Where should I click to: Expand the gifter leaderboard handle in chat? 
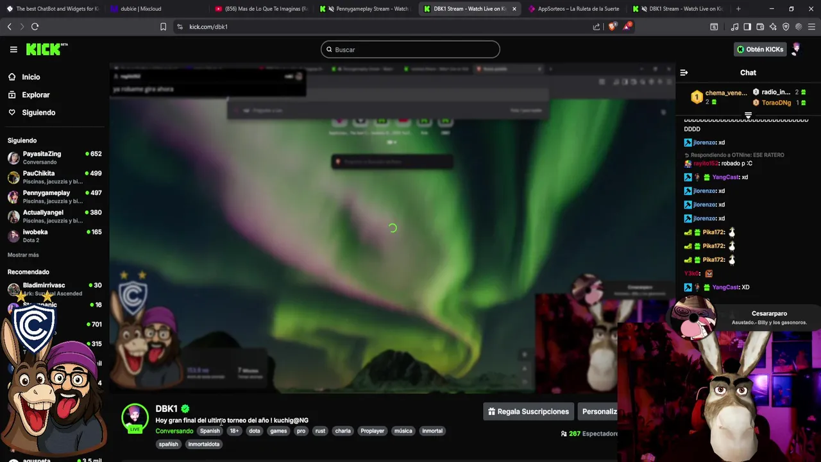click(748, 115)
